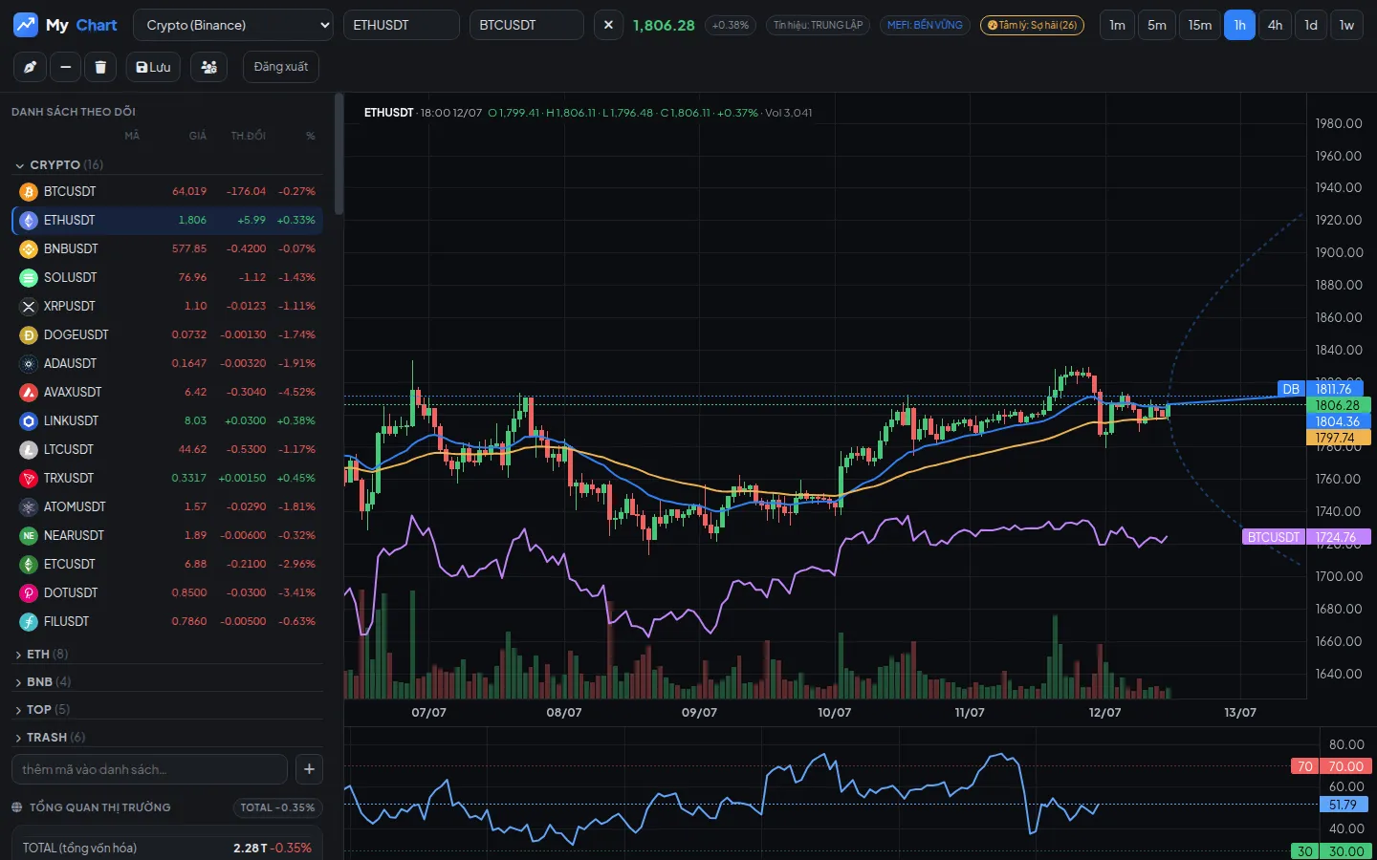Click the plus add symbol button

pos(309,769)
